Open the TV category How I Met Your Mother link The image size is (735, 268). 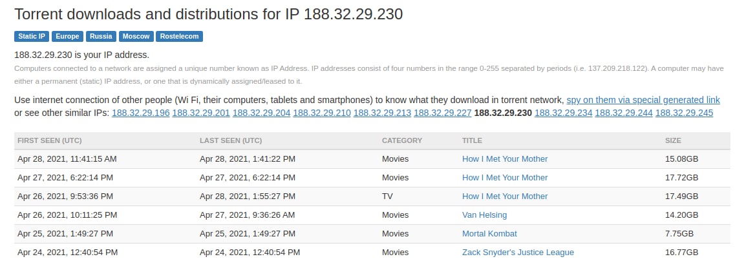coord(505,196)
